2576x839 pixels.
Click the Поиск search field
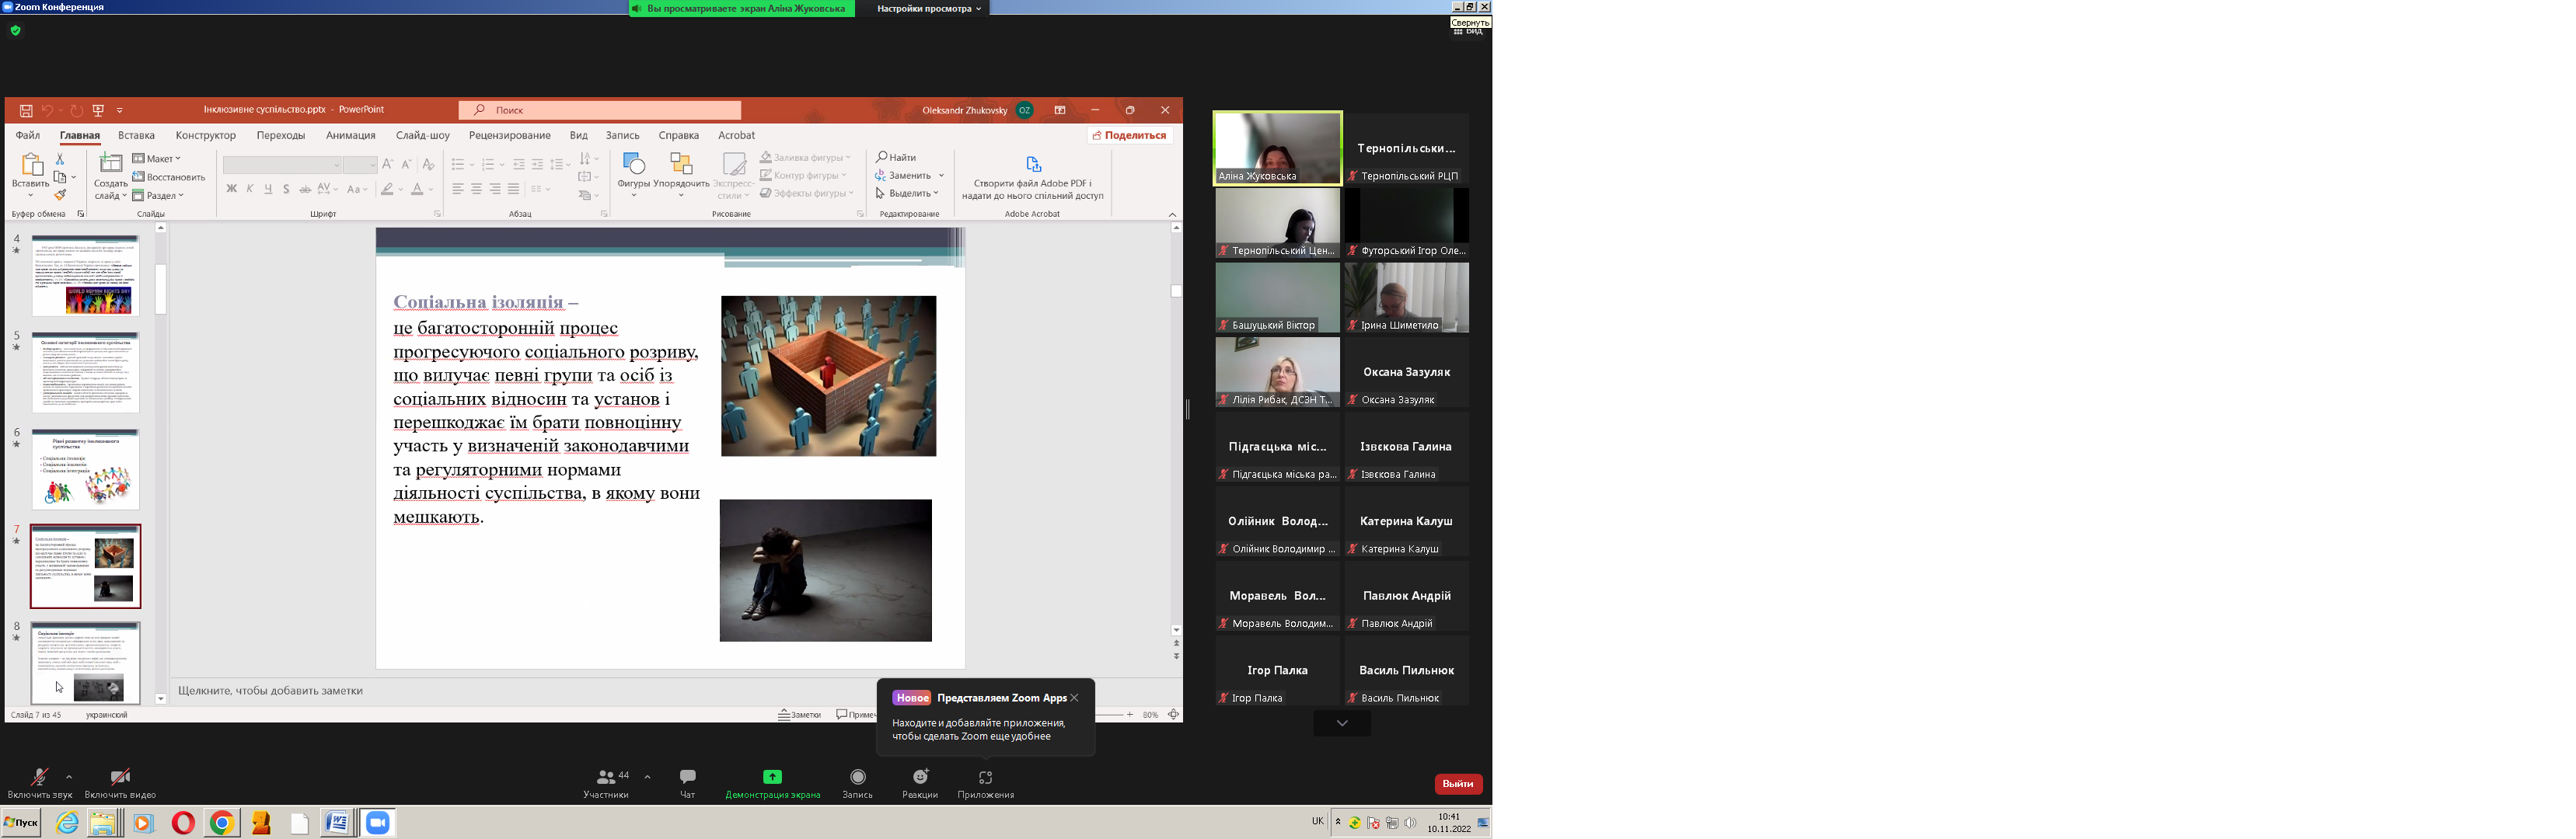(600, 110)
